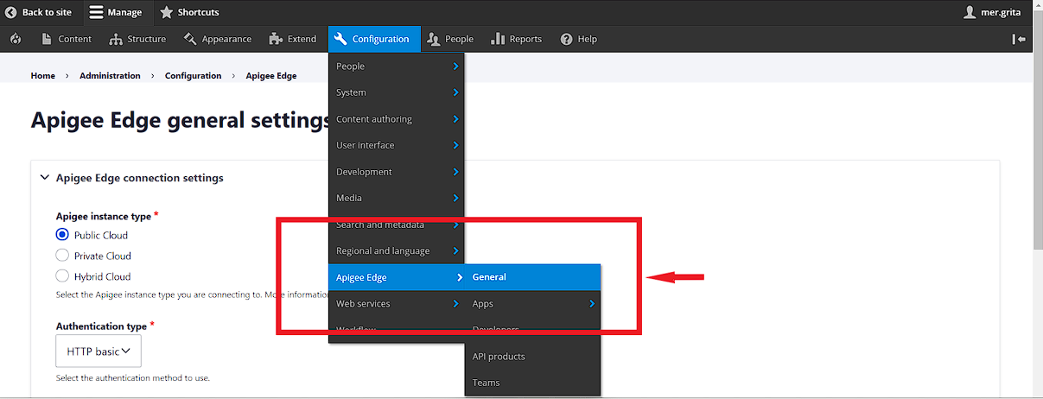Open Shortcuts via the star icon

point(167,12)
